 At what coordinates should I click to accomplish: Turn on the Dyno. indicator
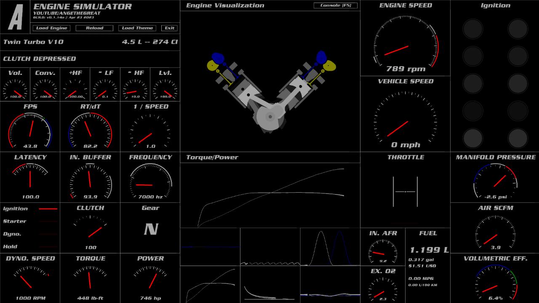point(48,234)
